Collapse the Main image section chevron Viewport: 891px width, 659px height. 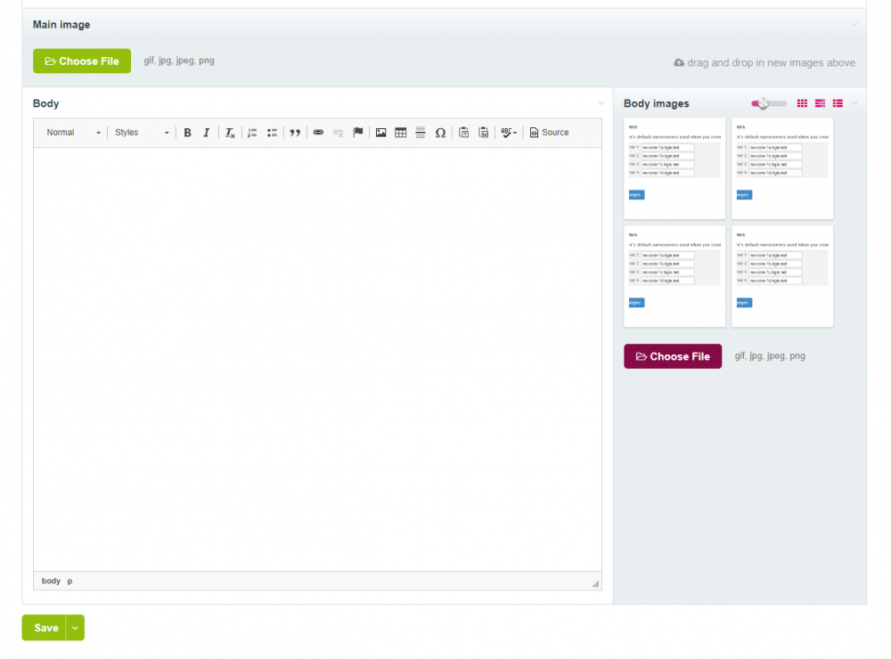coord(854,24)
